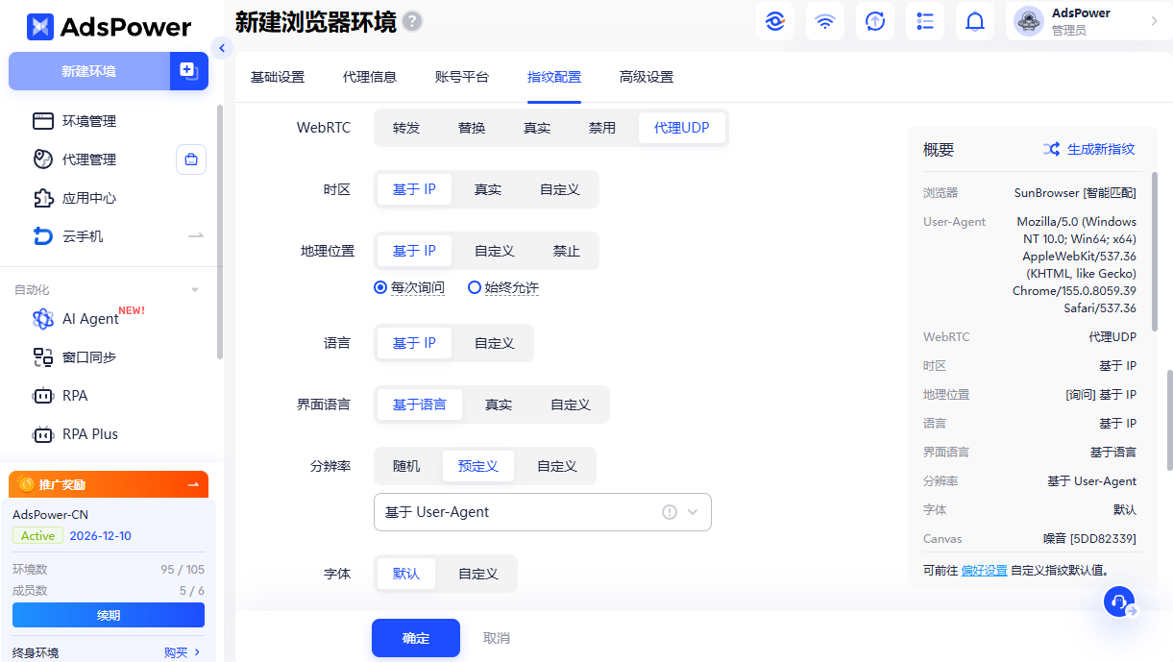This screenshot has width=1173, height=662.
Task: Set WebRTC to 替换
Action: pos(472,128)
